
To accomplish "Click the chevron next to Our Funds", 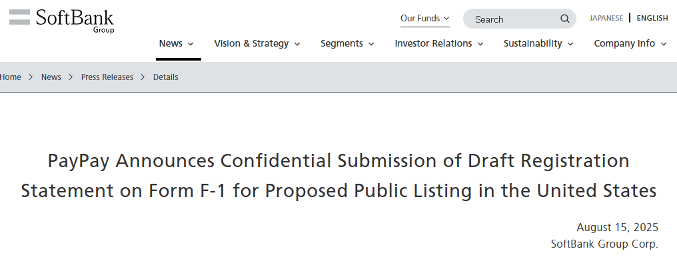I will click(x=446, y=18).
